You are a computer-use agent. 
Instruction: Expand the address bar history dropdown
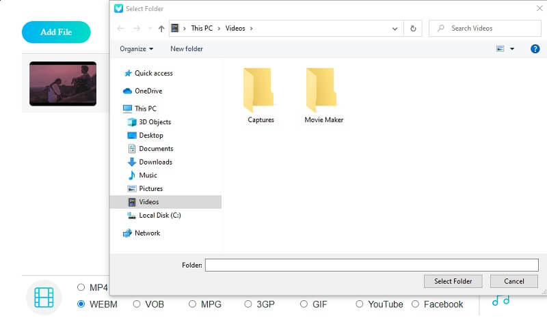point(395,29)
